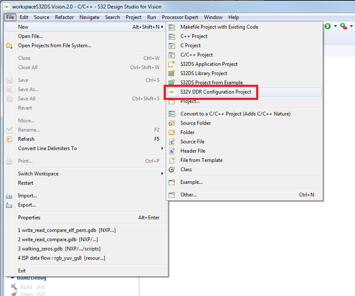Image resolution: width=355 pixels, height=296 pixels.
Task: Click the Open Projects from File System icon
Action: [9, 46]
